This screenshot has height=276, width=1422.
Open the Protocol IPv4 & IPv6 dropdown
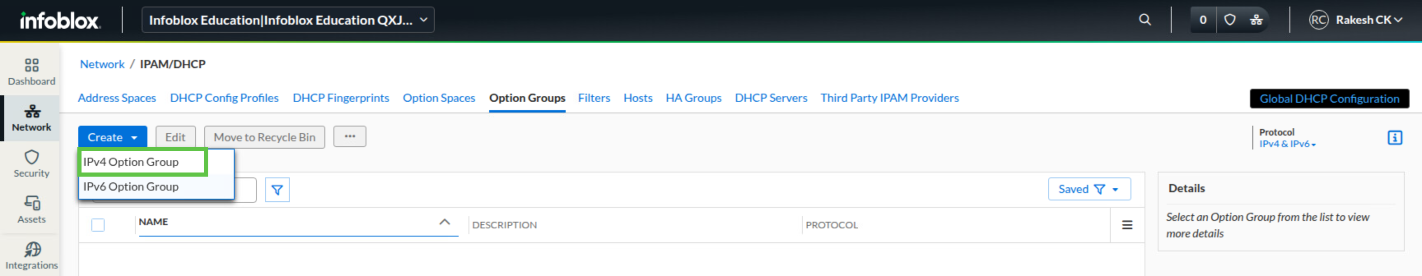pyautogui.click(x=1287, y=144)
